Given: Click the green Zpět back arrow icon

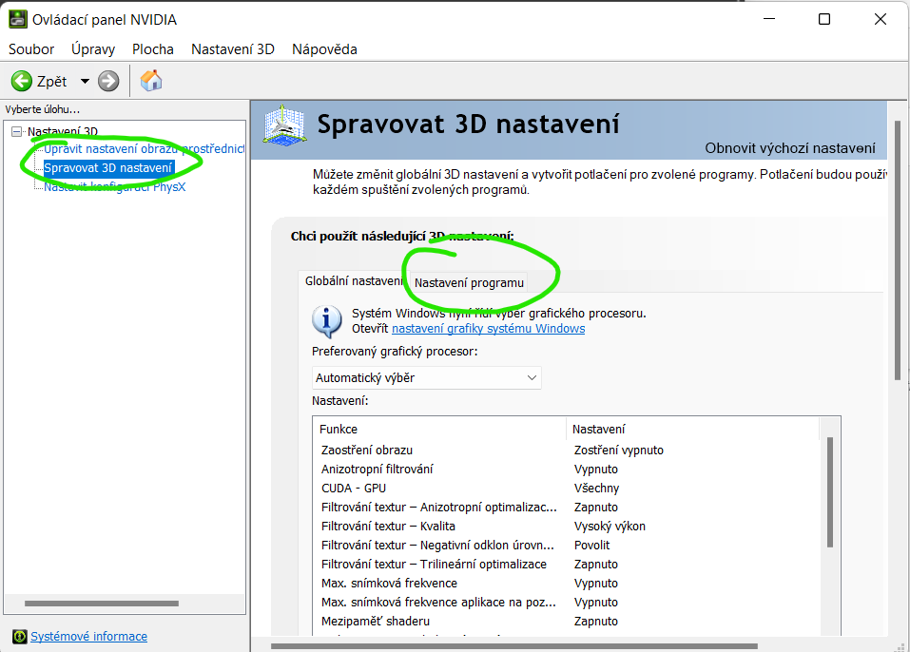Looking at the screenshot, I should click(22, 81).
